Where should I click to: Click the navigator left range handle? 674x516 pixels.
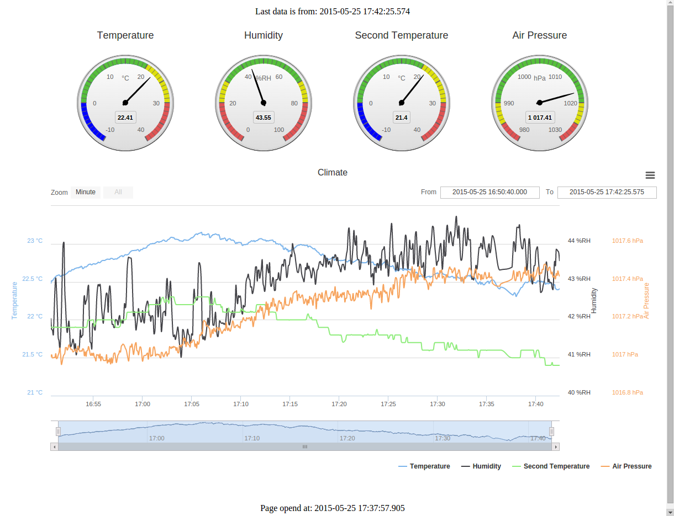58,431
